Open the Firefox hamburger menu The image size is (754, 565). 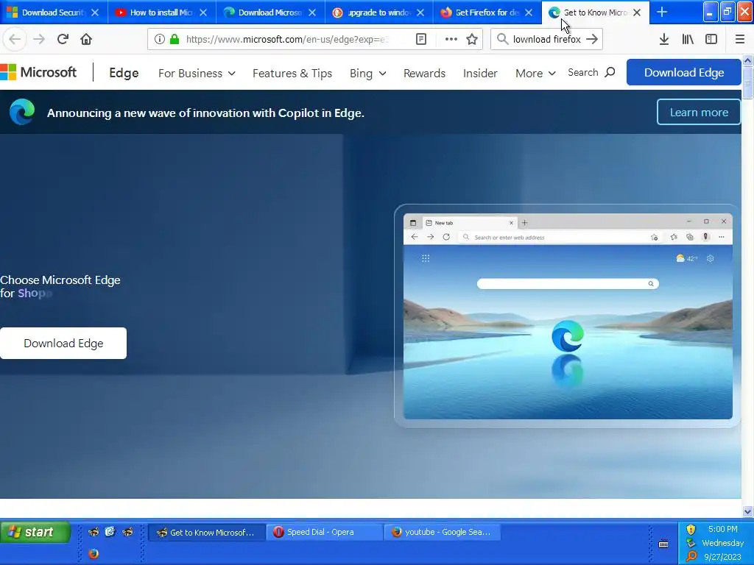(739, 40)
